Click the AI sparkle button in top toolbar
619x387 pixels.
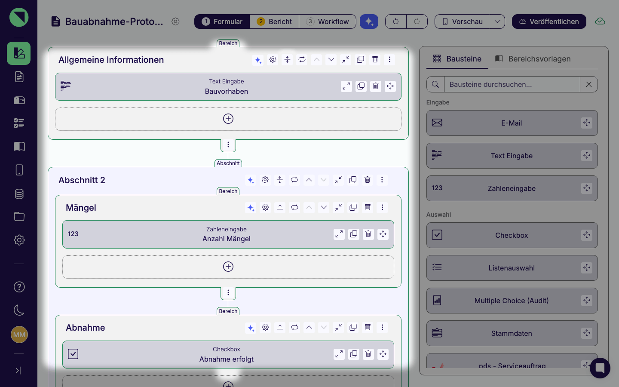coord(369,21)
